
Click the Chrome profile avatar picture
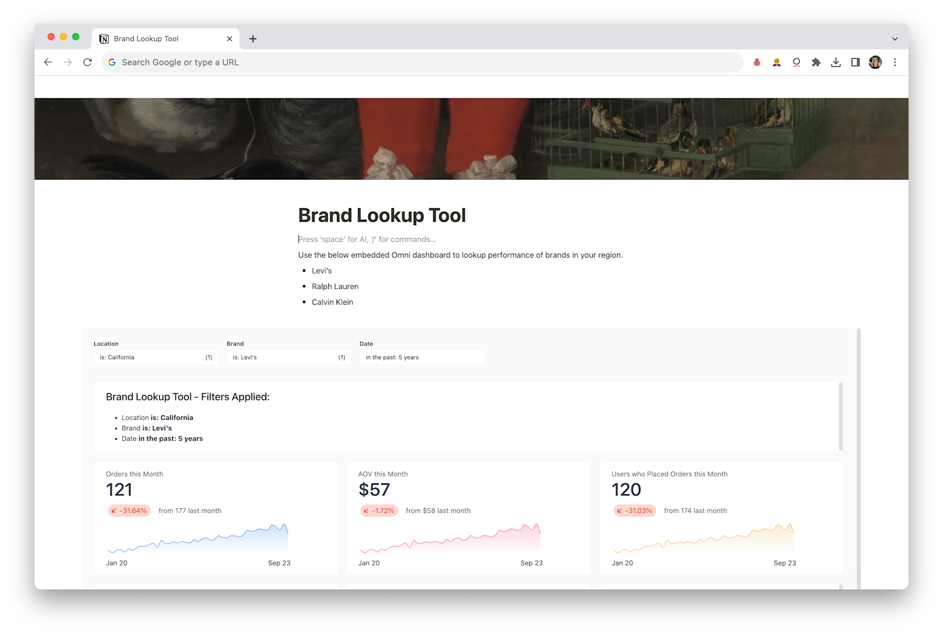(x=875, y=62)
